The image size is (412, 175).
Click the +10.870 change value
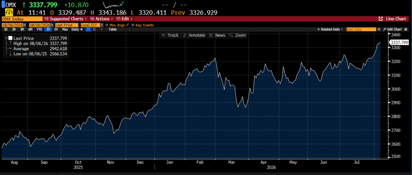point(76,5)
